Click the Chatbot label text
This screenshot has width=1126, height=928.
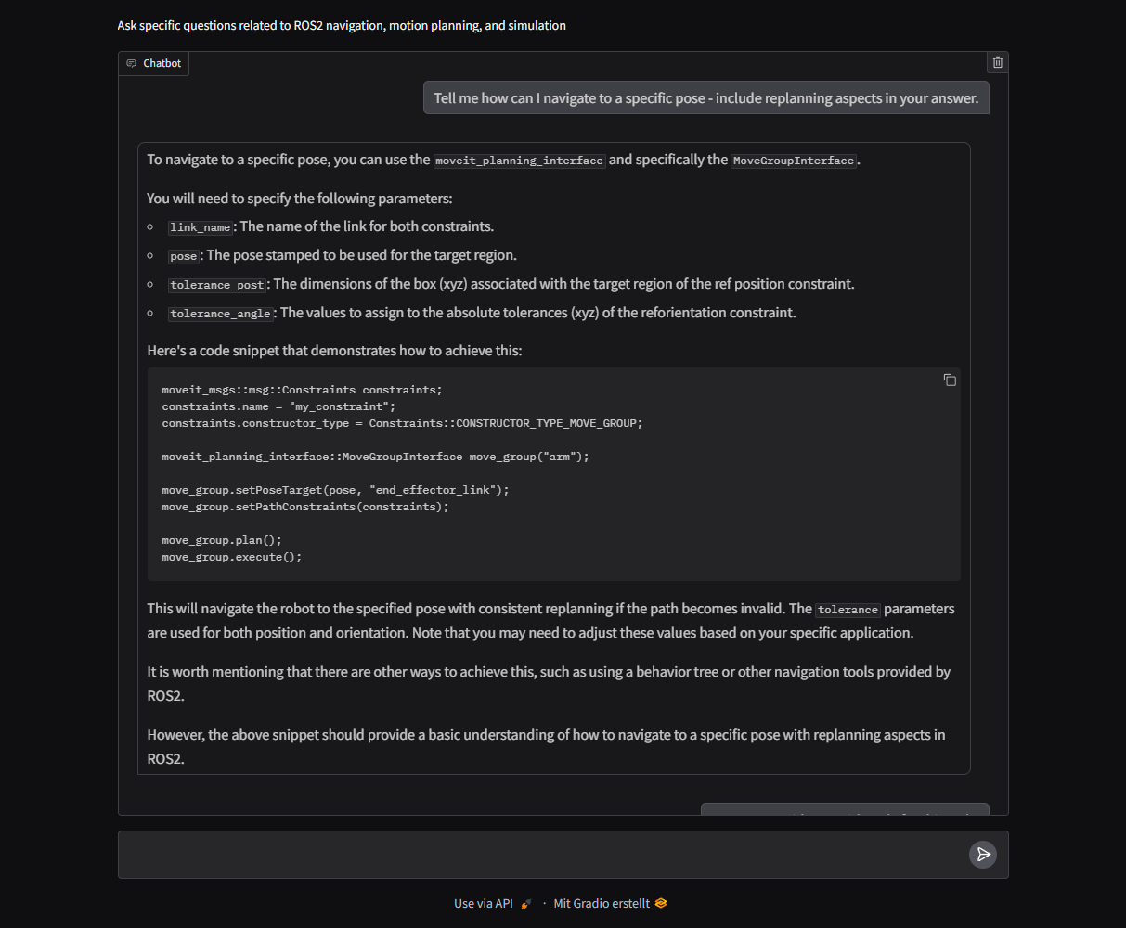(x=162, y=63)
